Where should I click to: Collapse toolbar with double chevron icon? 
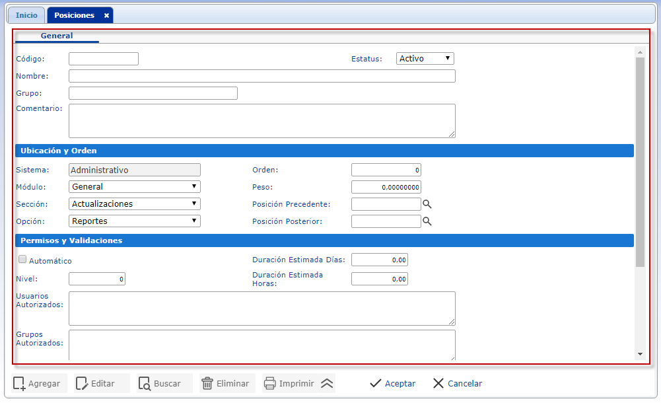[x=327, y=384]
